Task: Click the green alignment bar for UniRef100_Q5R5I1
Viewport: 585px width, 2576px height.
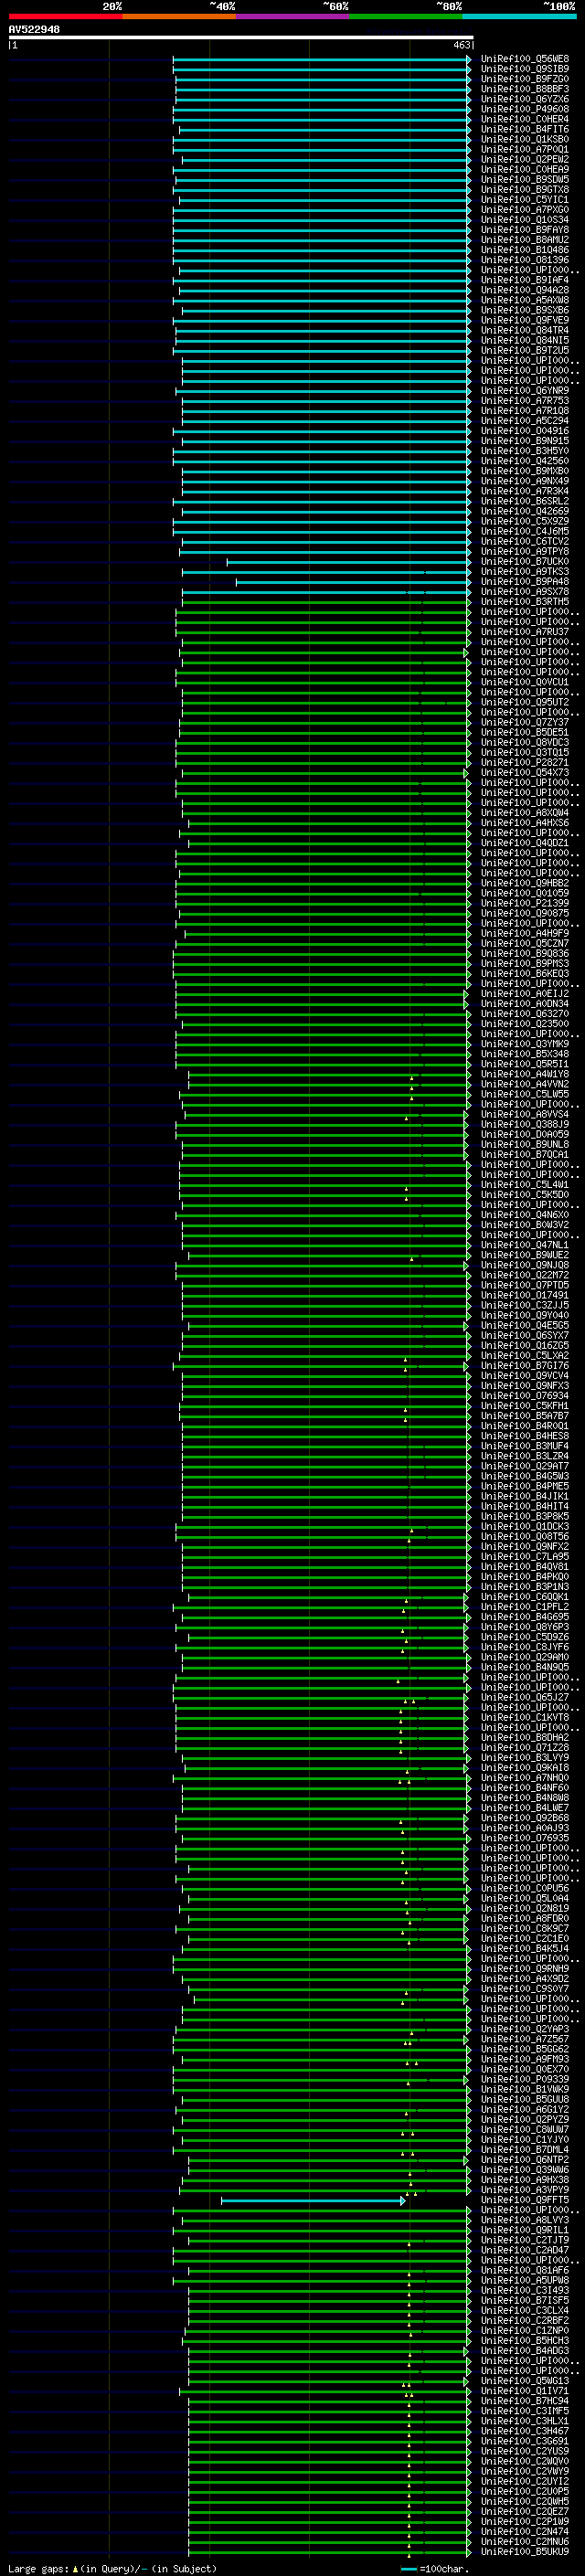Action: (323, 1064)
